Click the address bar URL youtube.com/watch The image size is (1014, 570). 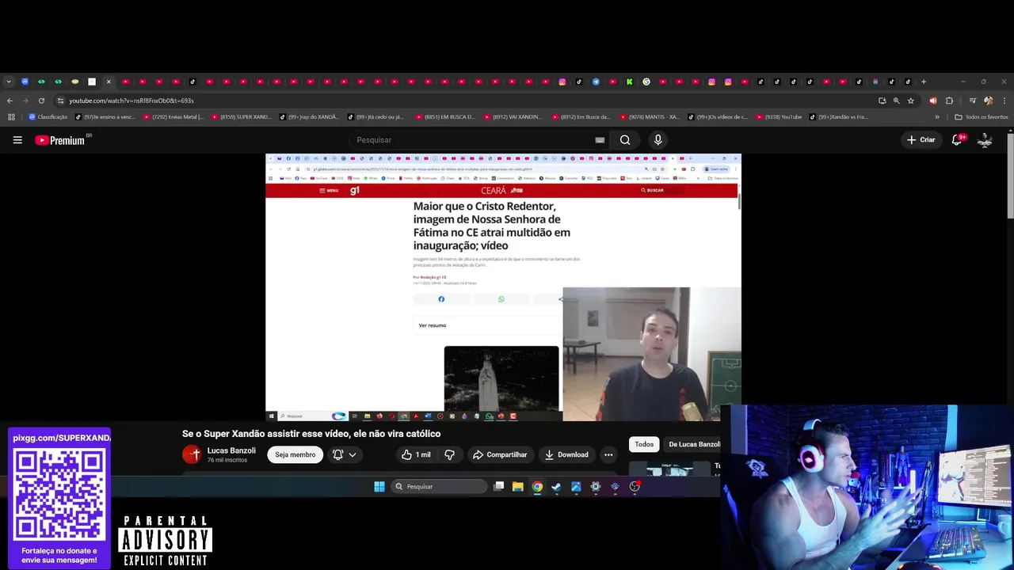click(131, 101)
